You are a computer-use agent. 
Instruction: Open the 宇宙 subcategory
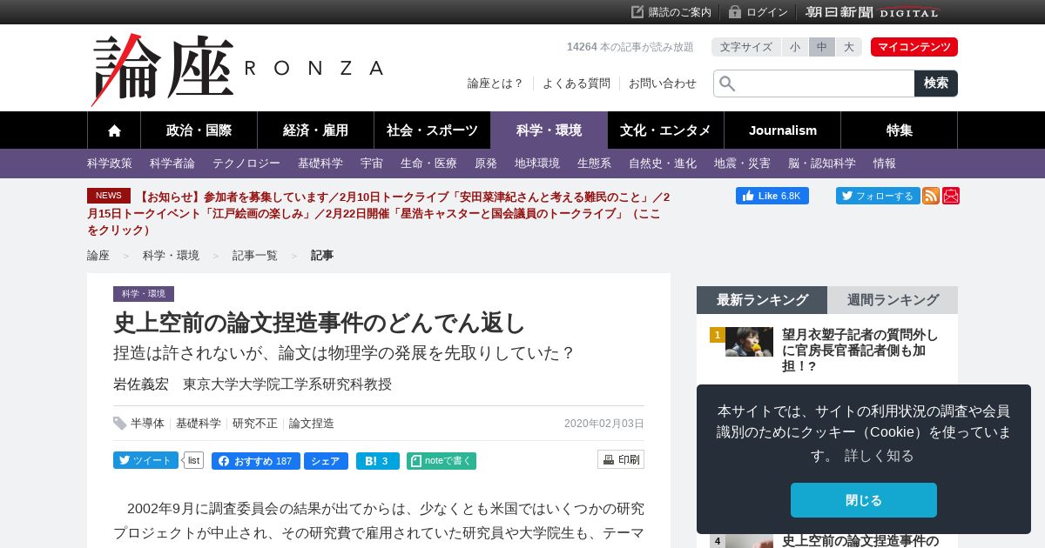(372, 164)
